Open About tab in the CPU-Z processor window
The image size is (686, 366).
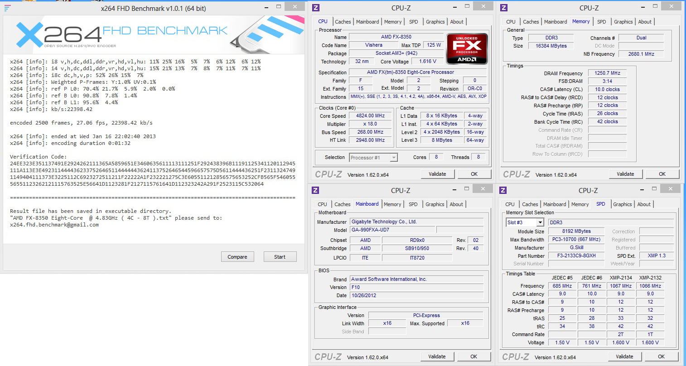click(457, 22)
